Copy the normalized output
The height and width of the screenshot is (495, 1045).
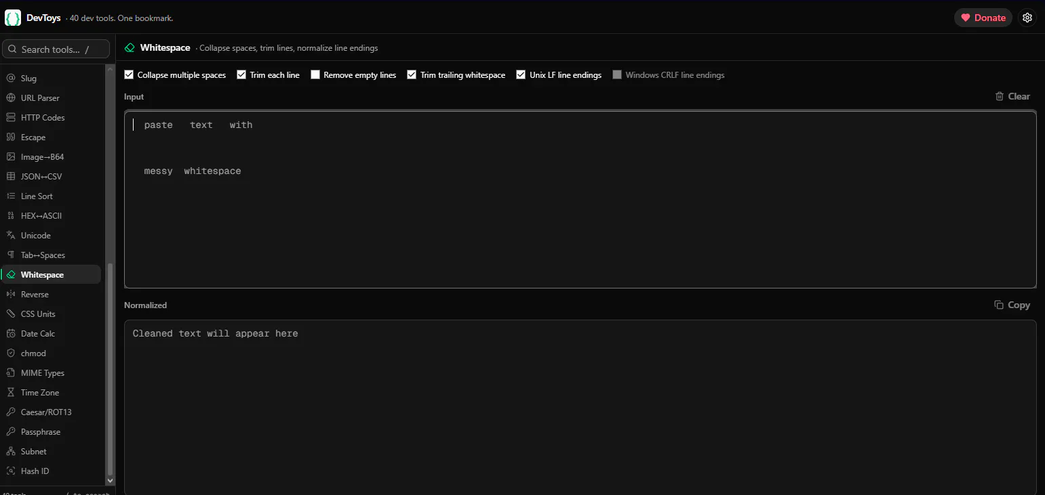(1012, 305)
